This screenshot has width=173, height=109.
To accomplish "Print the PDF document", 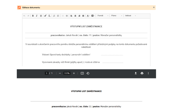I will point(142,73).
